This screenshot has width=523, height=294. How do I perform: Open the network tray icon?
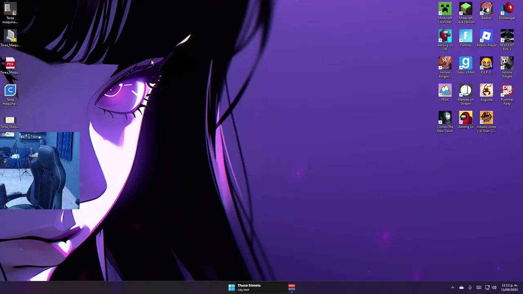click(x=487, y=287)
